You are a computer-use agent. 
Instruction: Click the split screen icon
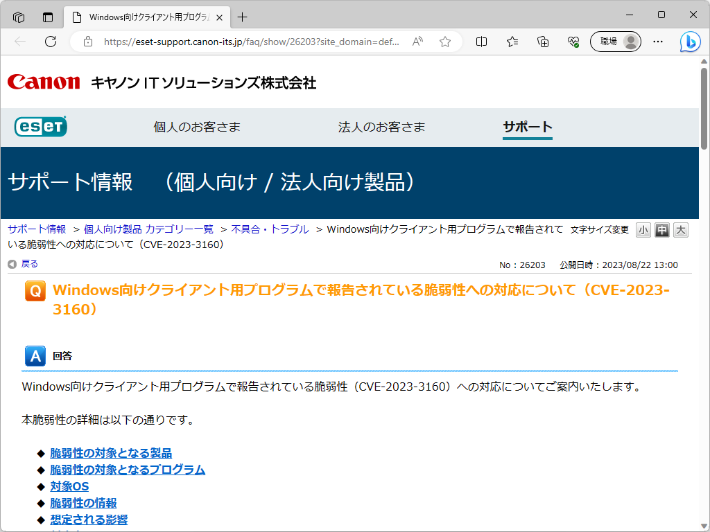coord(481,42)
